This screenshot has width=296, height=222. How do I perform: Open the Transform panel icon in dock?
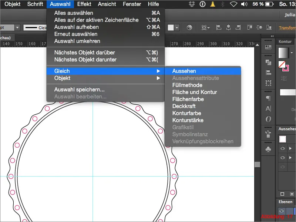(x=268, y=83)
